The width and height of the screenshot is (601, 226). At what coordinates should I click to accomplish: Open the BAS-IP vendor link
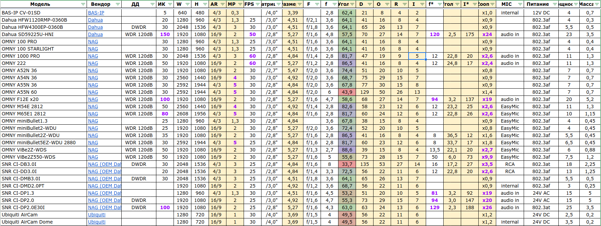(x=96, y=13)
